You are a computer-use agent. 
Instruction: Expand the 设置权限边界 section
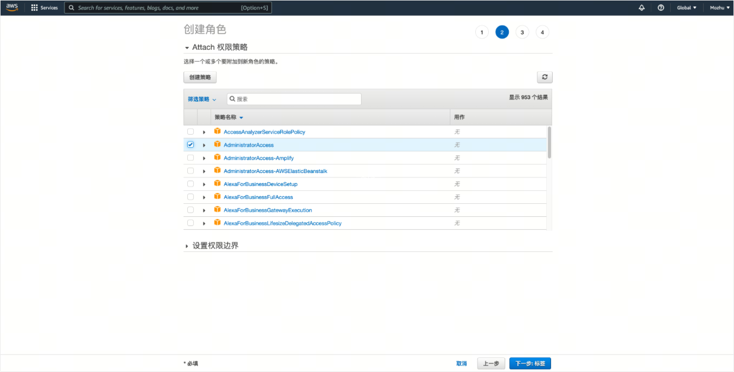pyautogui.click(x=212, y=245)
